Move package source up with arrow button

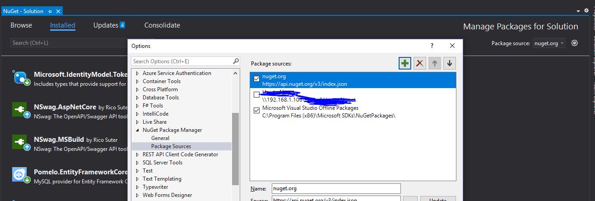[x=435, y=64]
